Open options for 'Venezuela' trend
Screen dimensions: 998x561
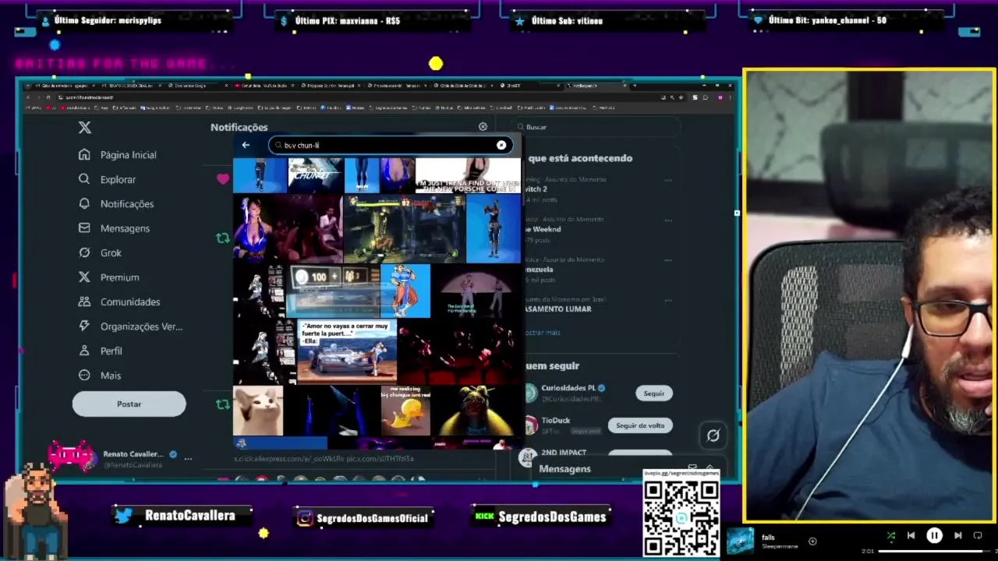(x=668, y=259)
